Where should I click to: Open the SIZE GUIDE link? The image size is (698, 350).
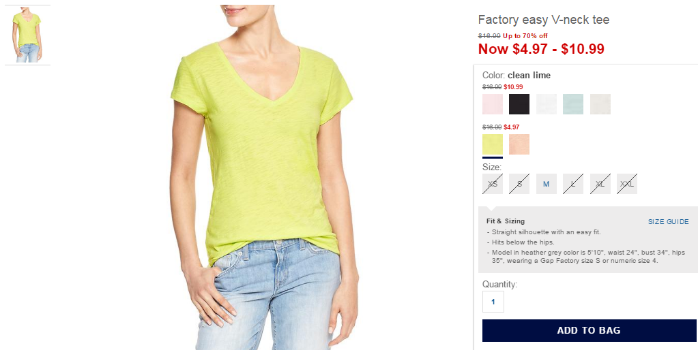point(668,221)
